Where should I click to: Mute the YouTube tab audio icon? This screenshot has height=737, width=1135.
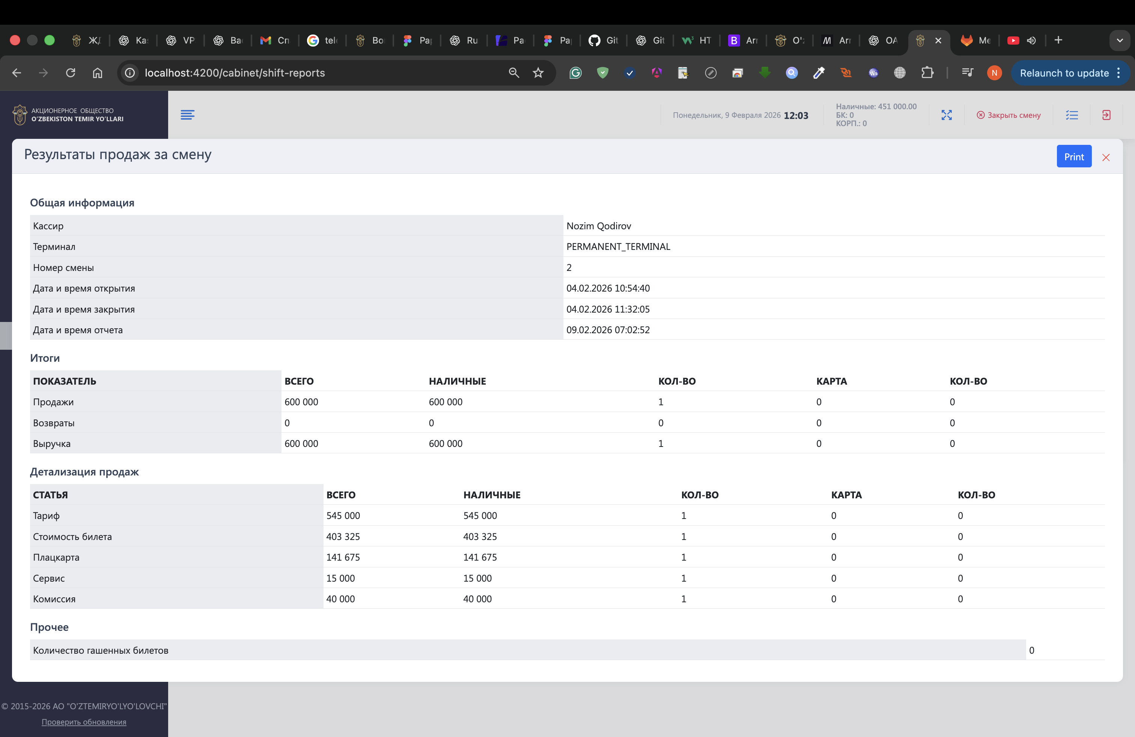pyautogui.click(x=1031, y=41)
